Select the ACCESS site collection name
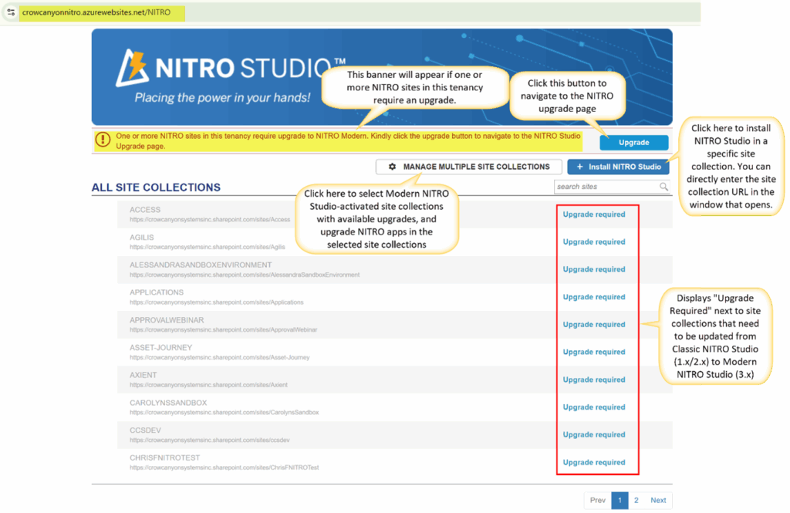Screen dimensions: 790x513 (145, 210)
